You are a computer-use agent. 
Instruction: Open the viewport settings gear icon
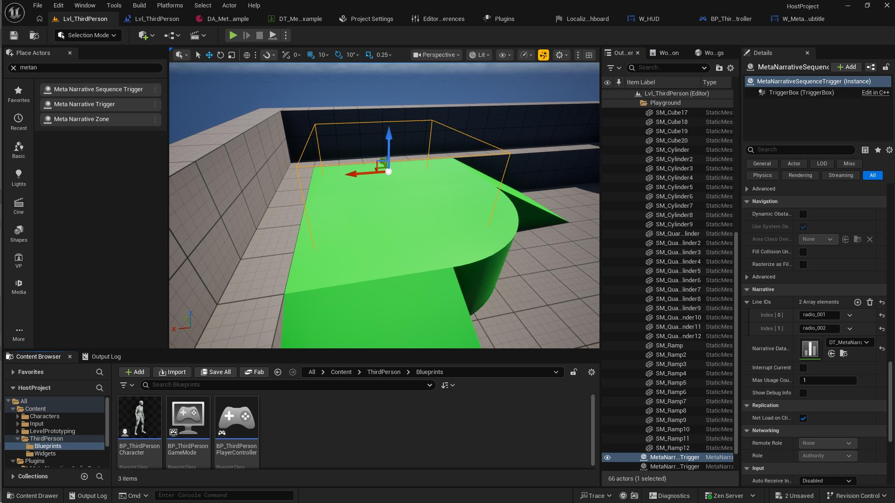point(560,54)
